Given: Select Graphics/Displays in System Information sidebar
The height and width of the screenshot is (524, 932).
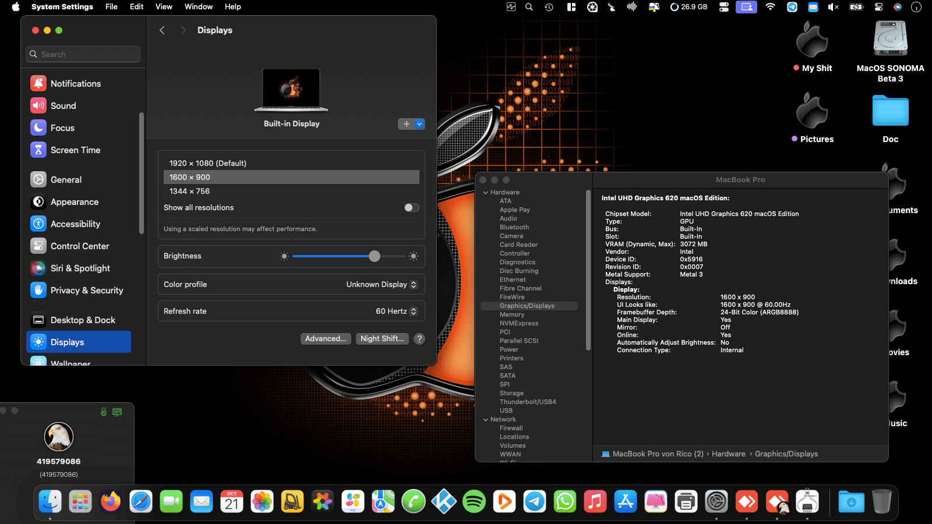Looking at the screenshot, I should coord(529,306).
